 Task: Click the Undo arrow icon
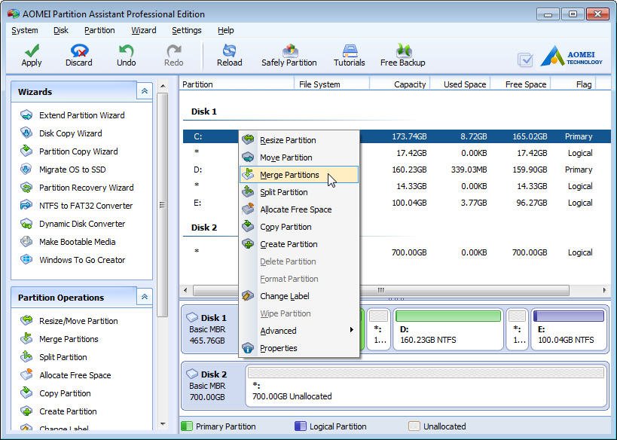tap(126, 50)
